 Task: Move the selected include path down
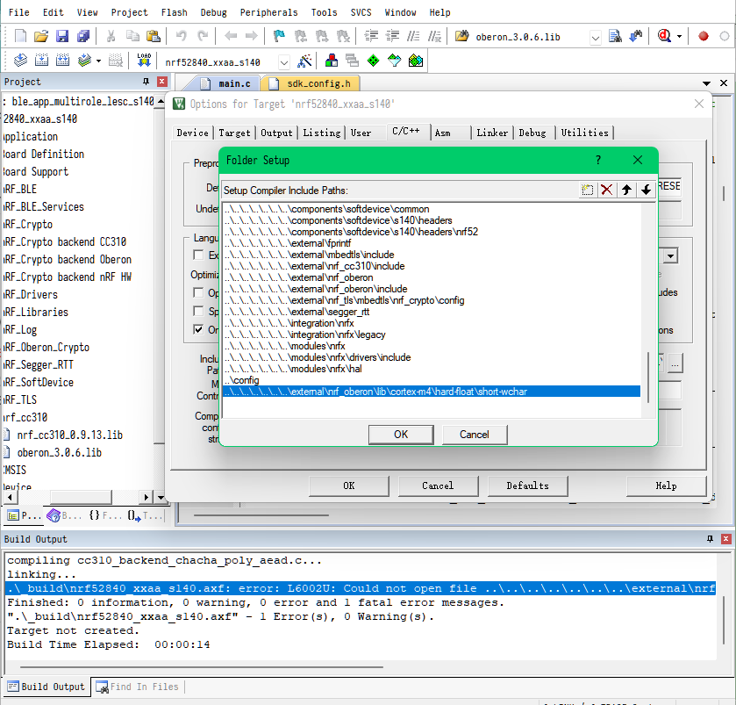coord(646,190)
